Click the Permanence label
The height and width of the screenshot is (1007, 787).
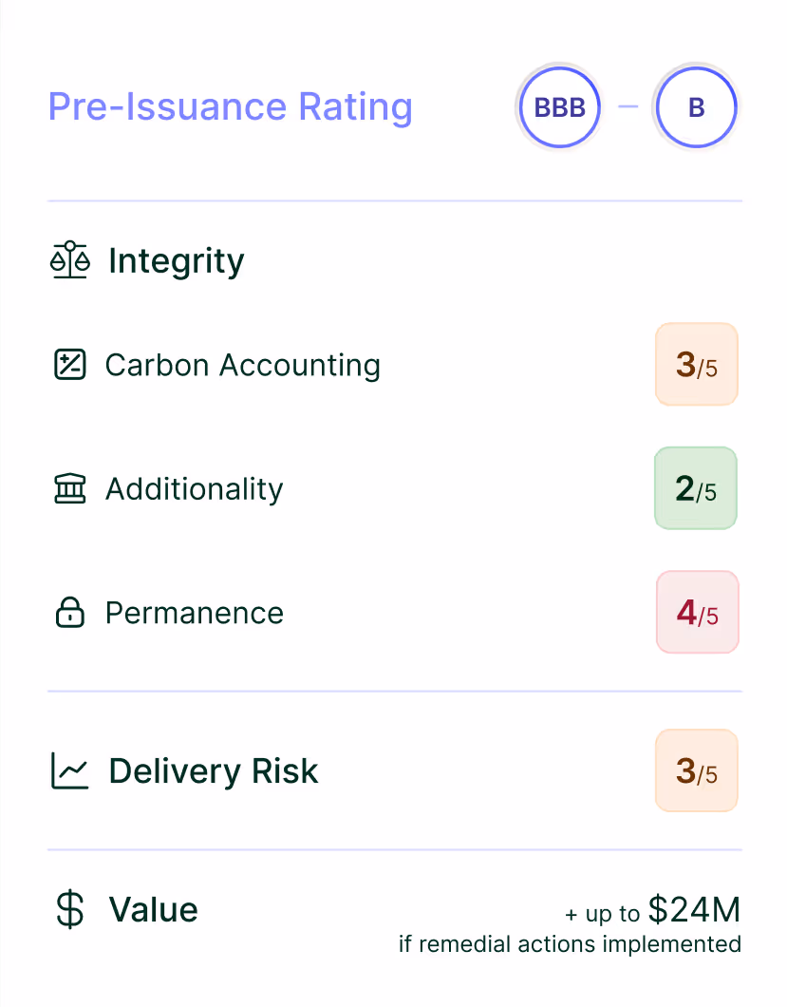point(194,613)
